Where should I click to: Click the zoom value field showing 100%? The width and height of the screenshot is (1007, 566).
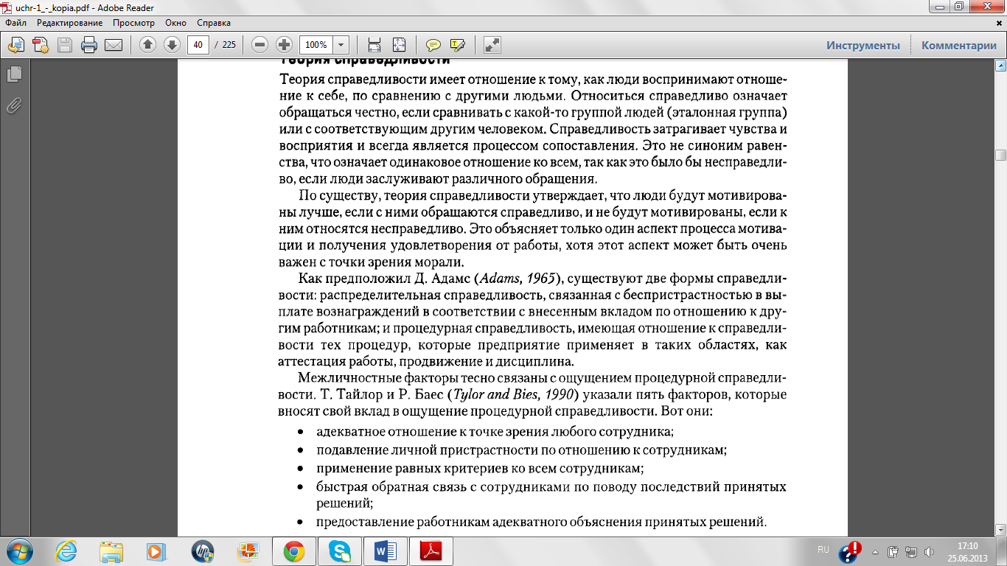tap(316, 45)
